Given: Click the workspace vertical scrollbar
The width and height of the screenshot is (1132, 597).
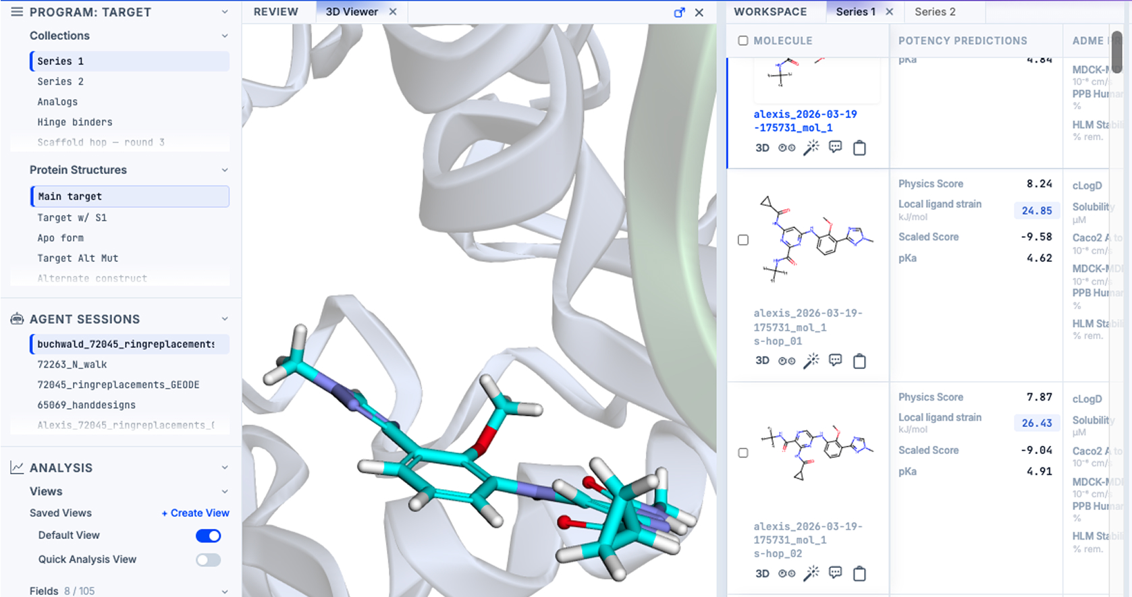Looking at the screenshot, I should tap(1116, 51).
